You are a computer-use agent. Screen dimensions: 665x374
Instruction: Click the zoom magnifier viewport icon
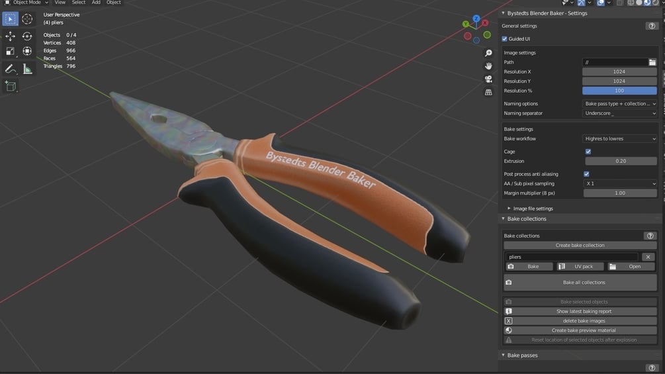tap(488, 53)
